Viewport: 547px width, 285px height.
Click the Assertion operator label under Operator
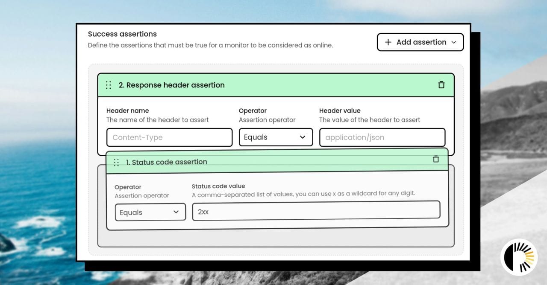click(x=267, y=120)
